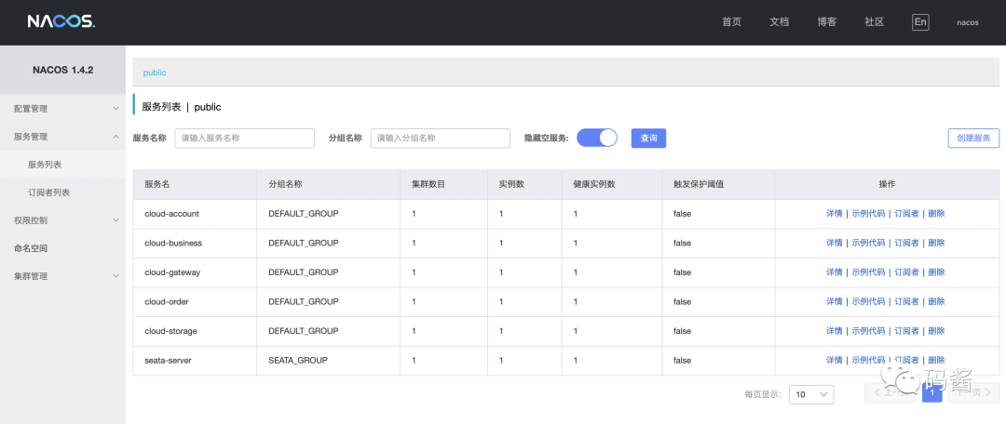Open 详情 for cloud-storage
1006x424 pixels.
(x=834, y=331)
